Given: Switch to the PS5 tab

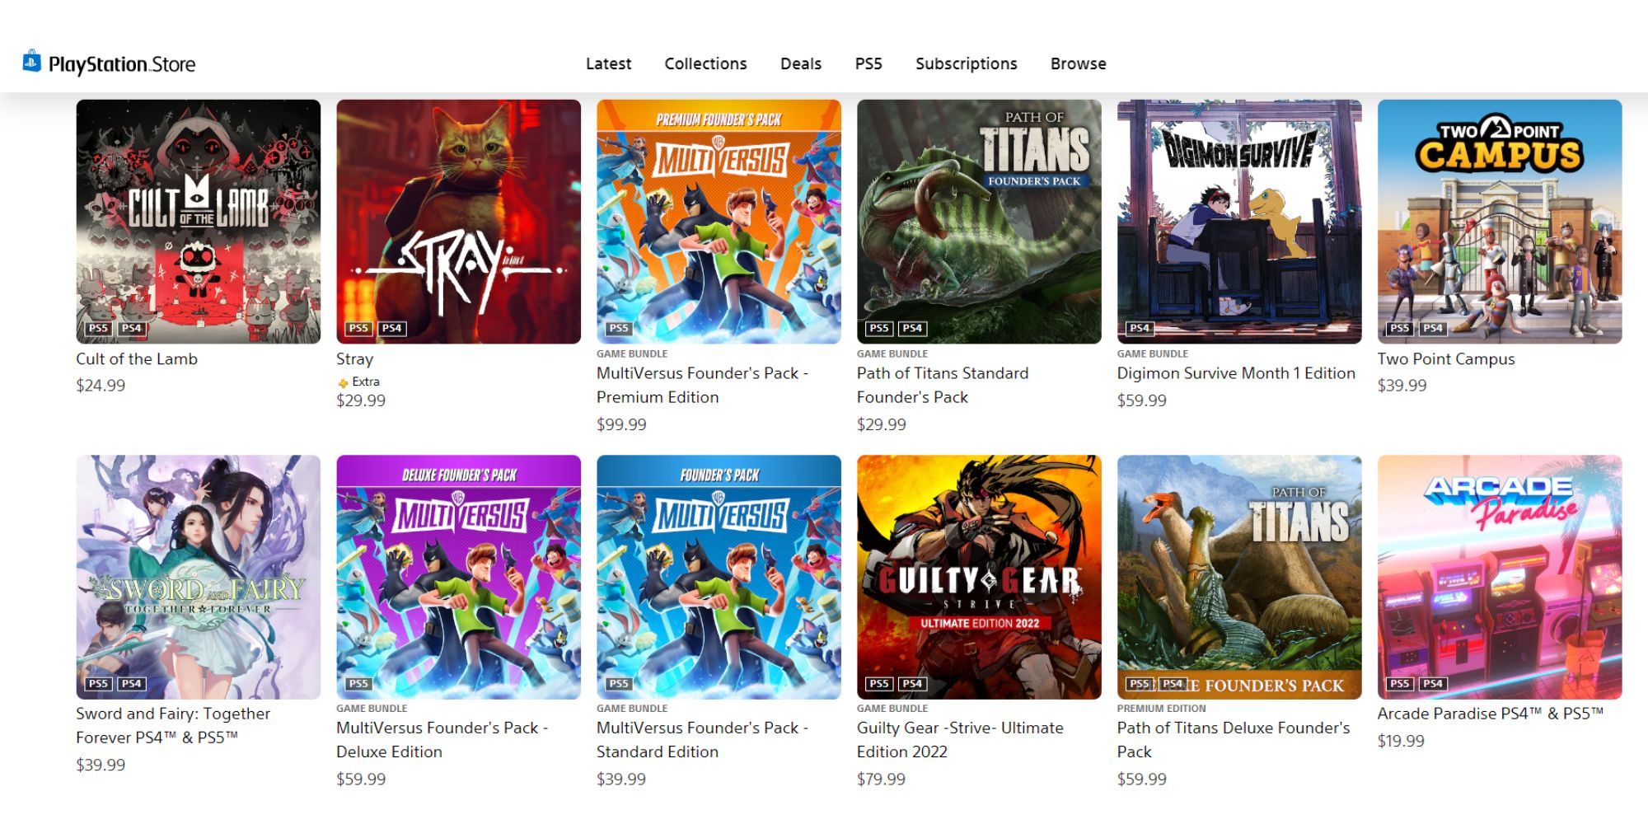Looking at the screenshot, I should tap(868, 63).
